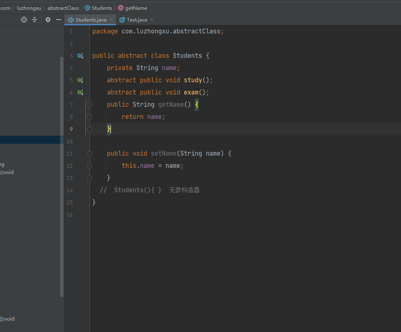Hide the project panel with minus icon

59,20
